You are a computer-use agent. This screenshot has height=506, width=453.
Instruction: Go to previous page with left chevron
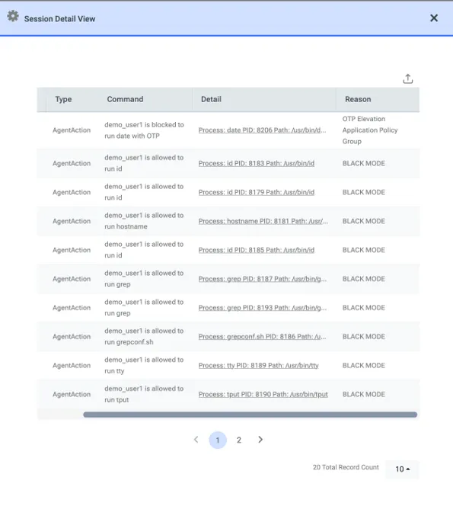pos(196,440)
